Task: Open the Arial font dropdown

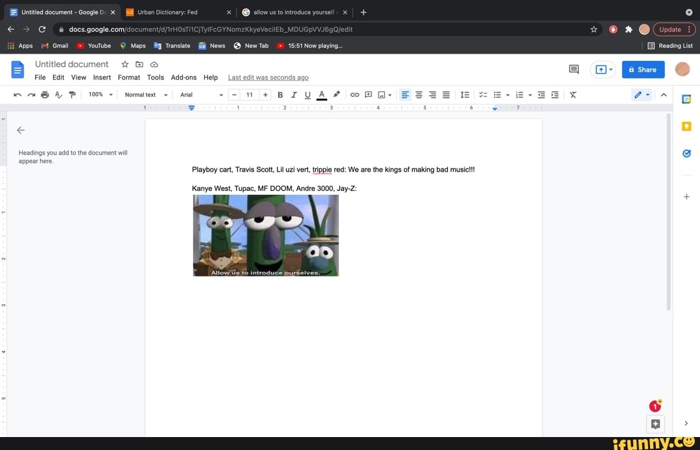Action: 202,95
